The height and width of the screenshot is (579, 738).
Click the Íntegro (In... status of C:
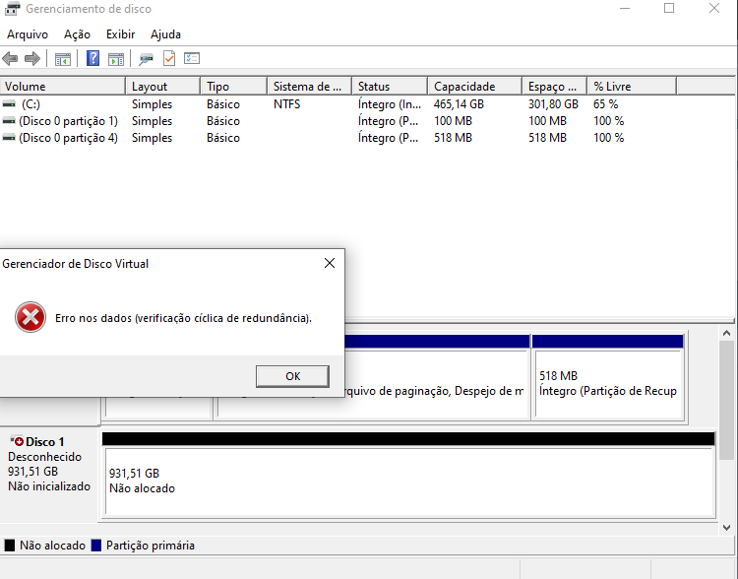390,104
